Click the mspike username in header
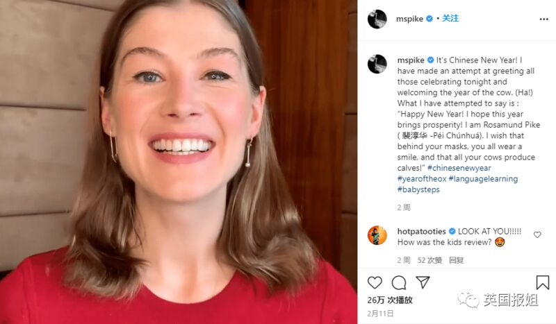The image size is (556, 324). click(409, 19)
